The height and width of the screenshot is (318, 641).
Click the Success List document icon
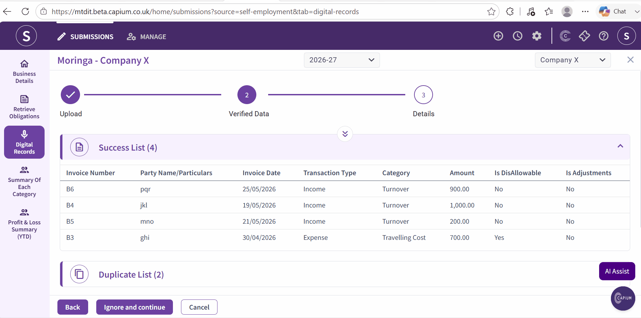click(79, 147)
